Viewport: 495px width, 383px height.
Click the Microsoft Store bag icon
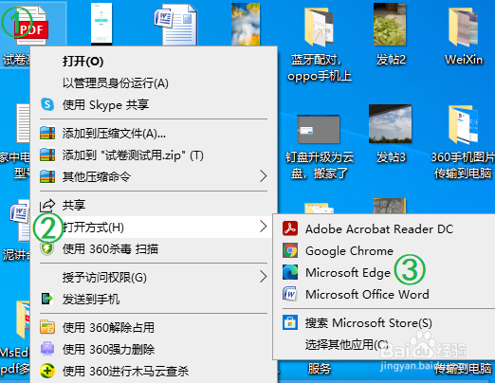(290, 322)
